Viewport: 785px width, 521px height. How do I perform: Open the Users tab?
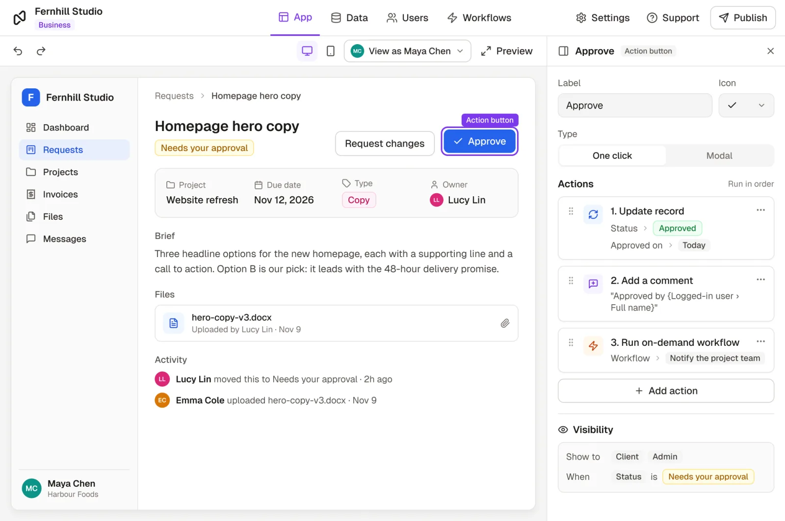(x=407, y=18)
